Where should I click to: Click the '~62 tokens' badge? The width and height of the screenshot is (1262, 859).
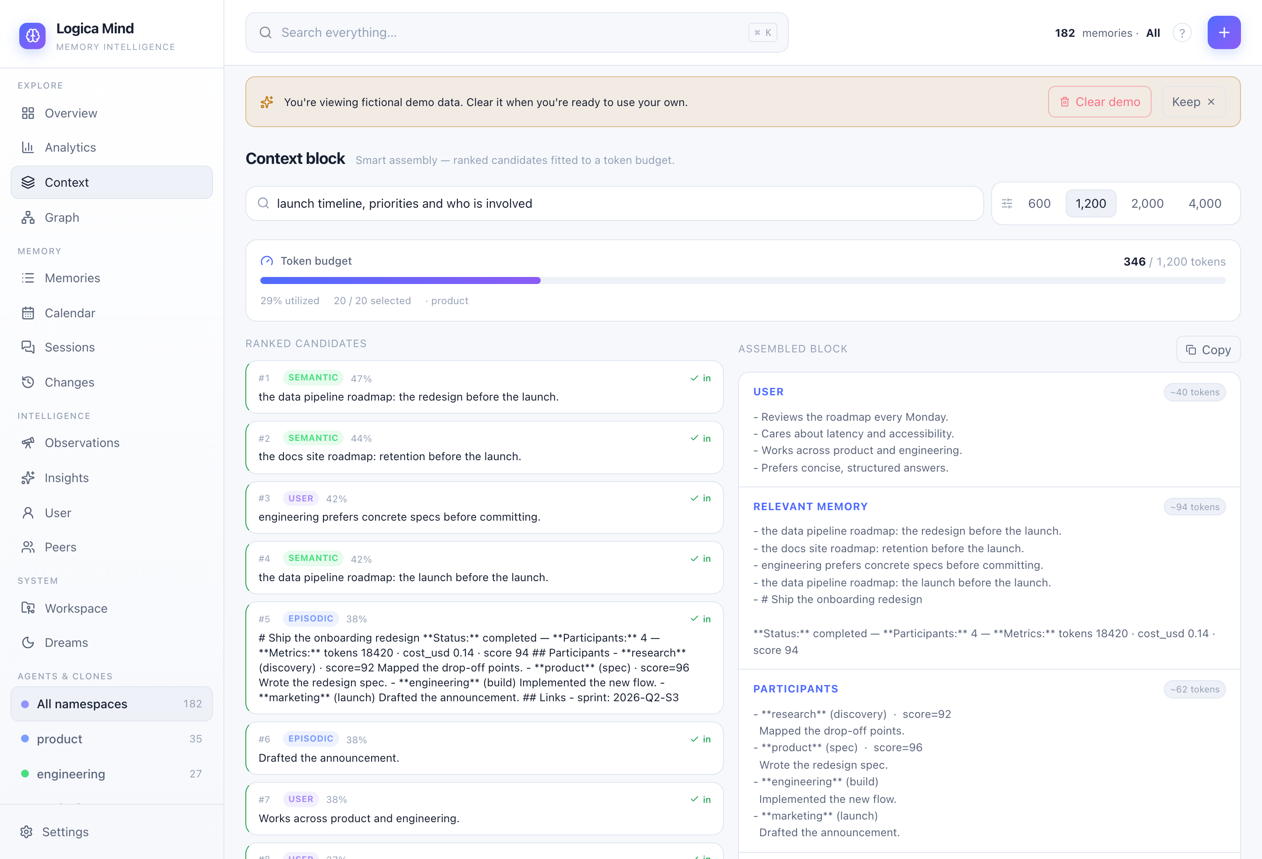[x=1195, y=689]
